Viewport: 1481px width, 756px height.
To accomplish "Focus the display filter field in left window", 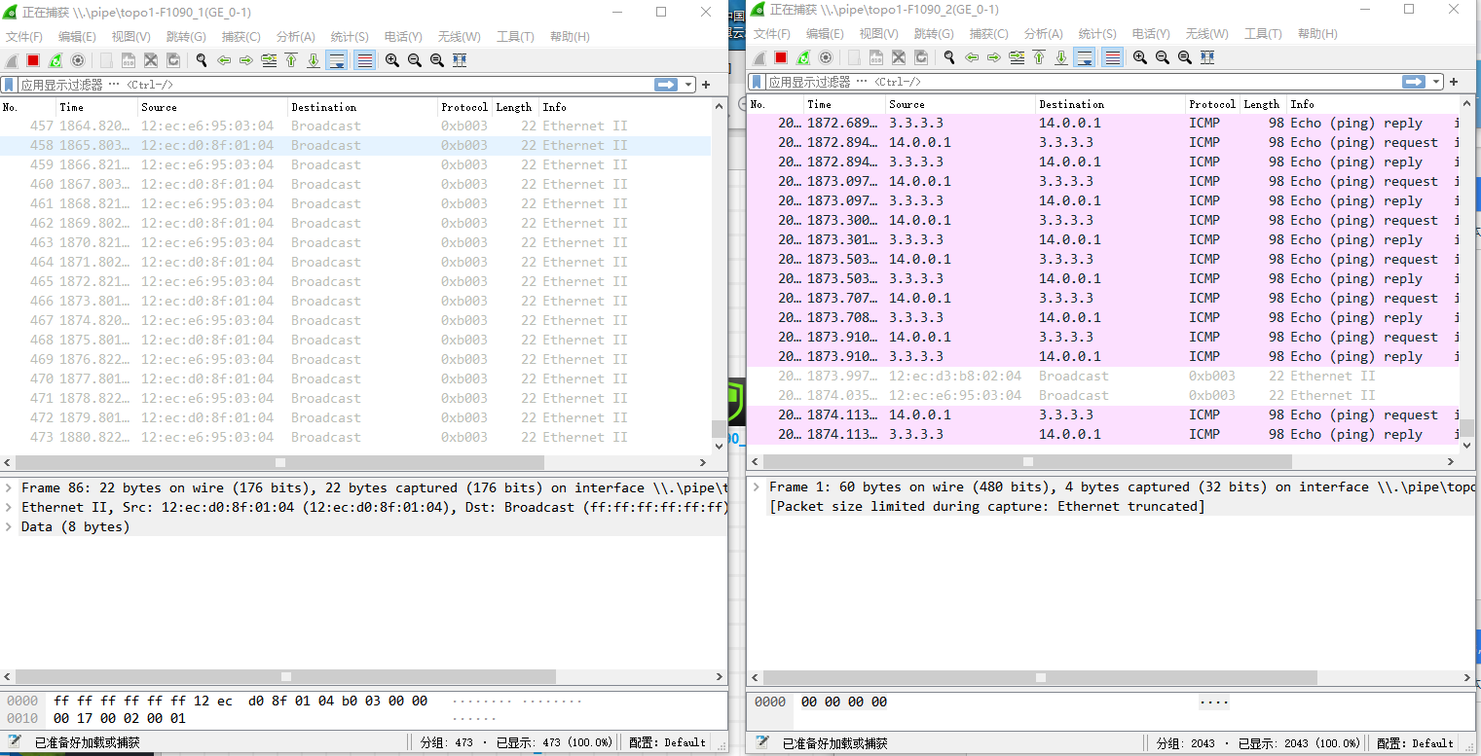I will tap(336, 85).
